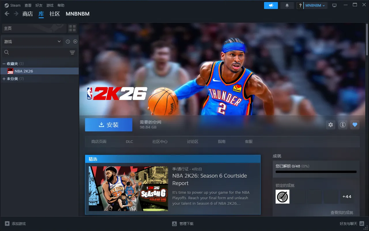Collapse the 收藏夹 category

point(4,64)
